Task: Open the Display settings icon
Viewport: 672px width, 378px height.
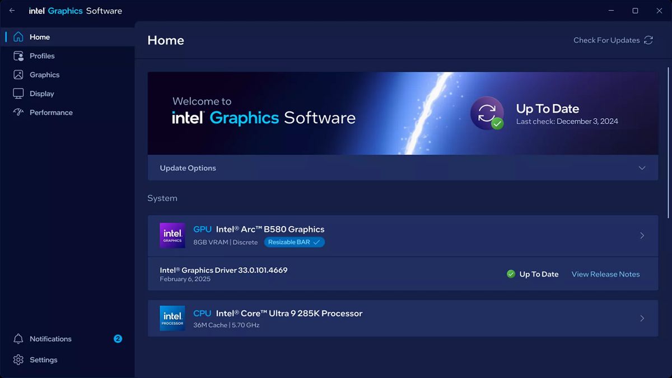Action: click(17, 93)
